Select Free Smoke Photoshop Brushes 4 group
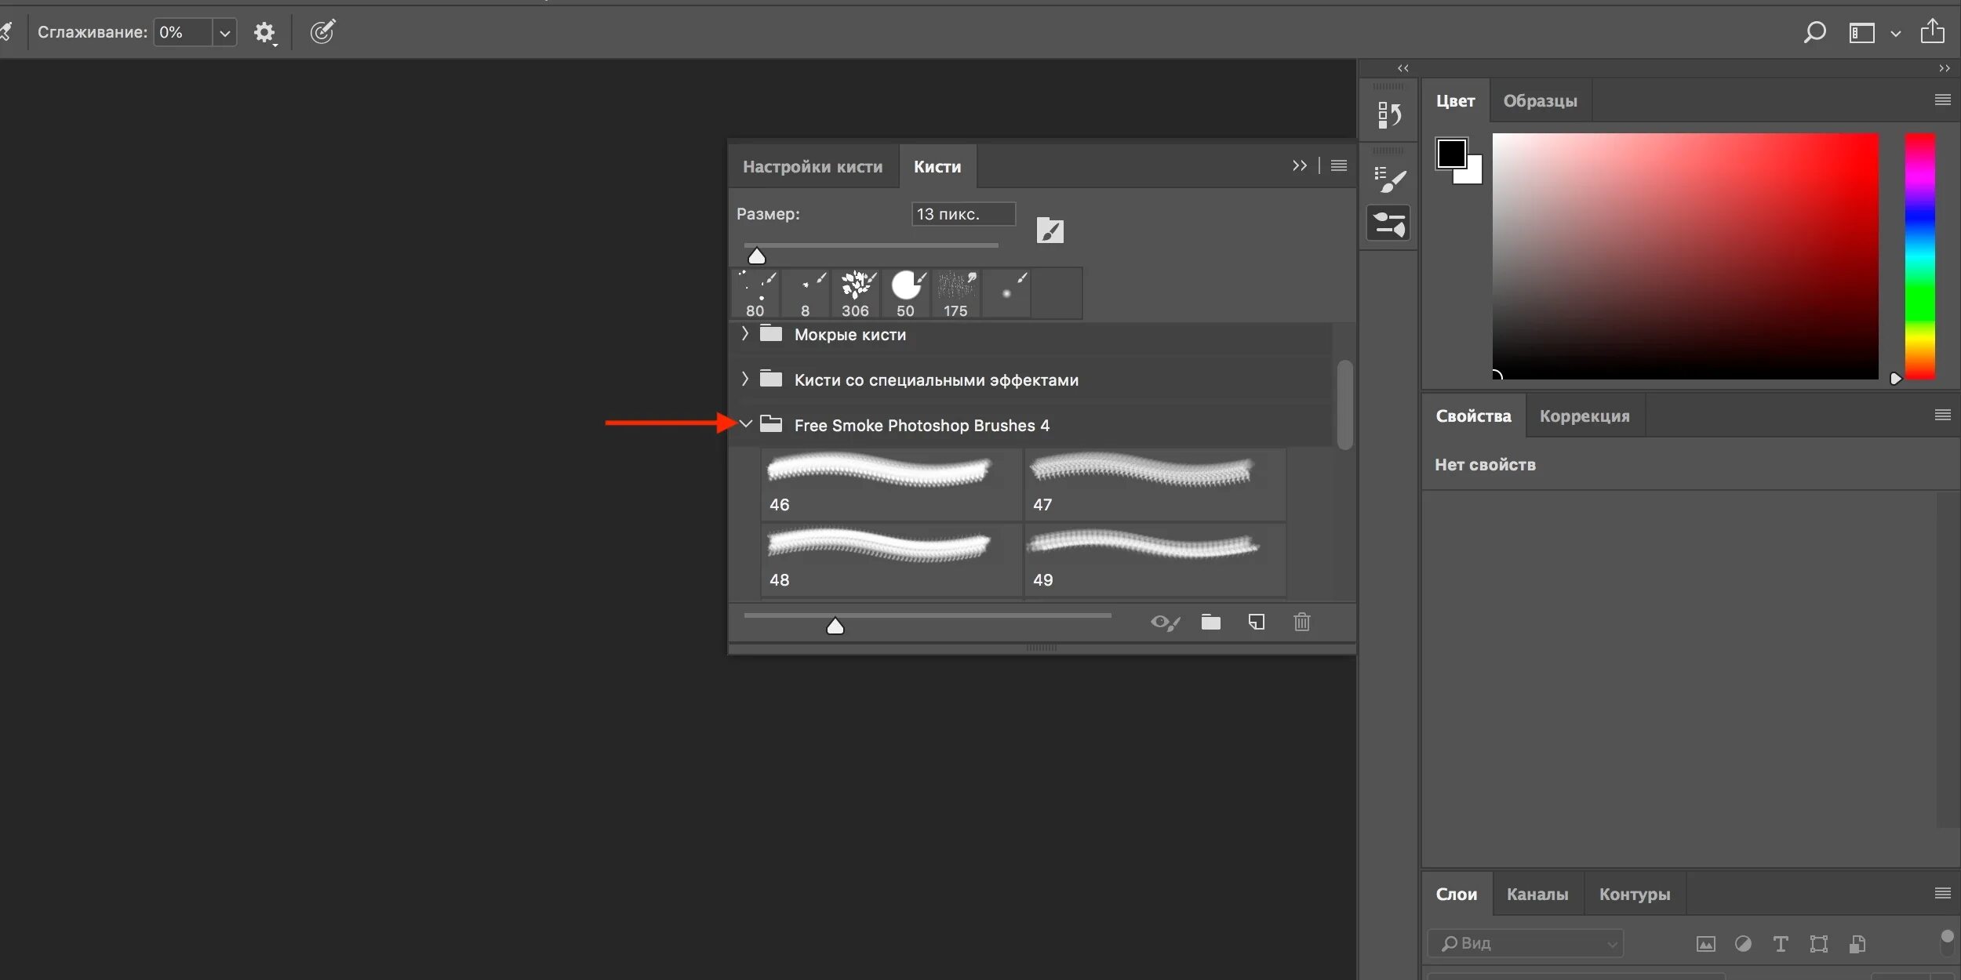Viewport: 1961px width, 980px height. pyautogui.click(x=922, y=425)
